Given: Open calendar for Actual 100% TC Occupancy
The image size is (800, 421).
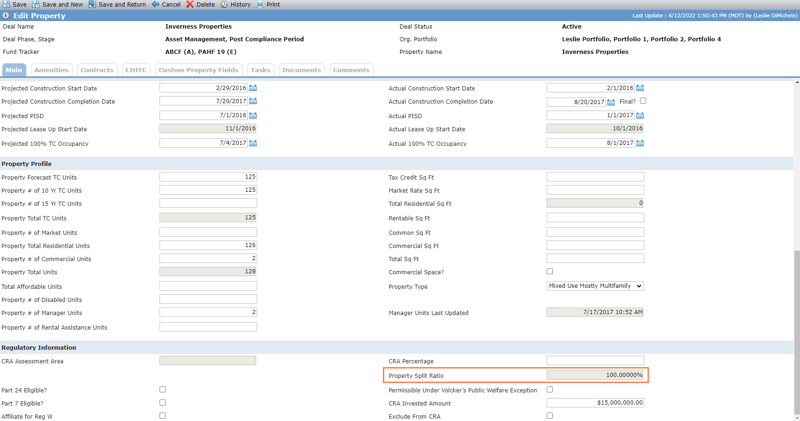Looking at the screenshot, I should (640, 143).
